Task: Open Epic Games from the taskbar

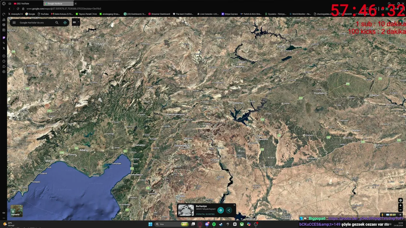Action: (228, 224)
